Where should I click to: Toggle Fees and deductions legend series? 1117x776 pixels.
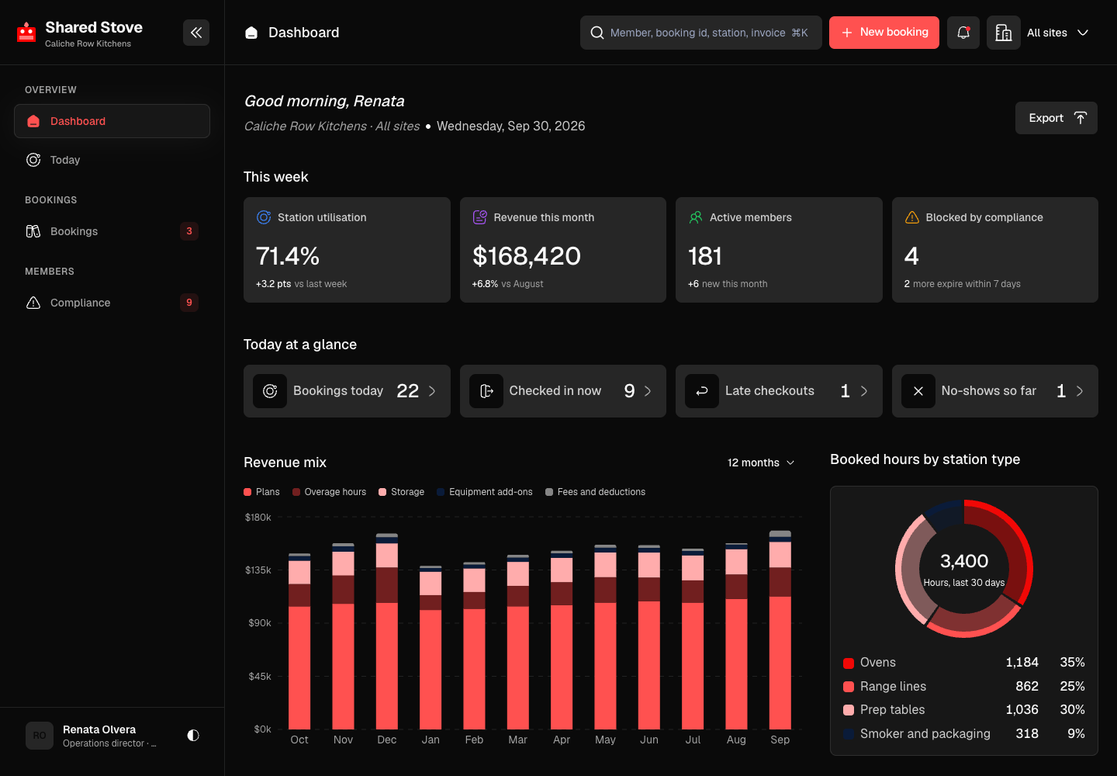coord(595,492)
